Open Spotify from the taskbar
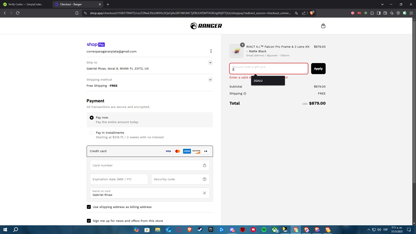 click(x=264, y=230)
